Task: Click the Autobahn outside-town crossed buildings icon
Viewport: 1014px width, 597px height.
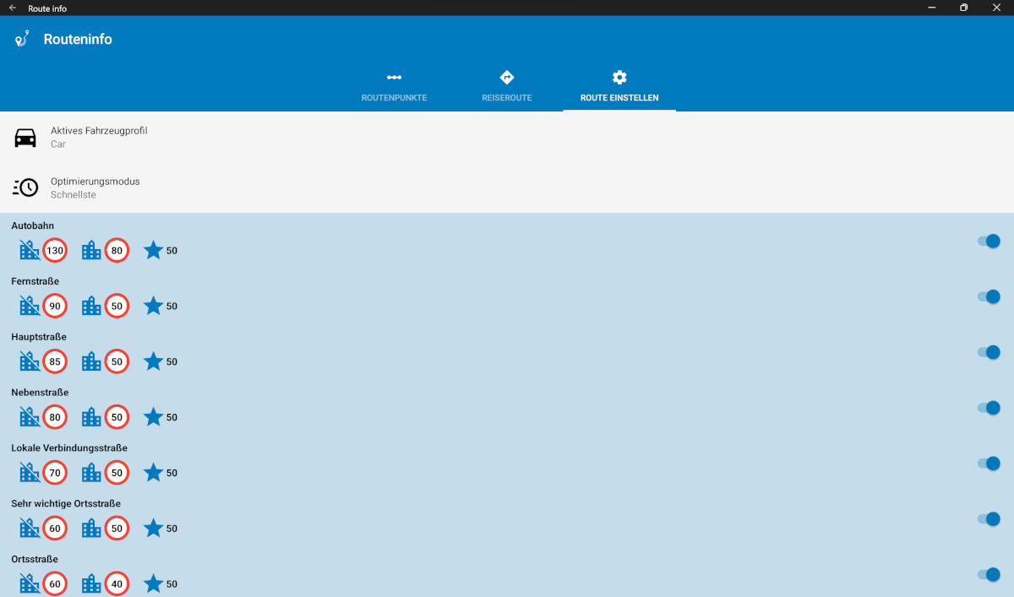Action: 30,250
